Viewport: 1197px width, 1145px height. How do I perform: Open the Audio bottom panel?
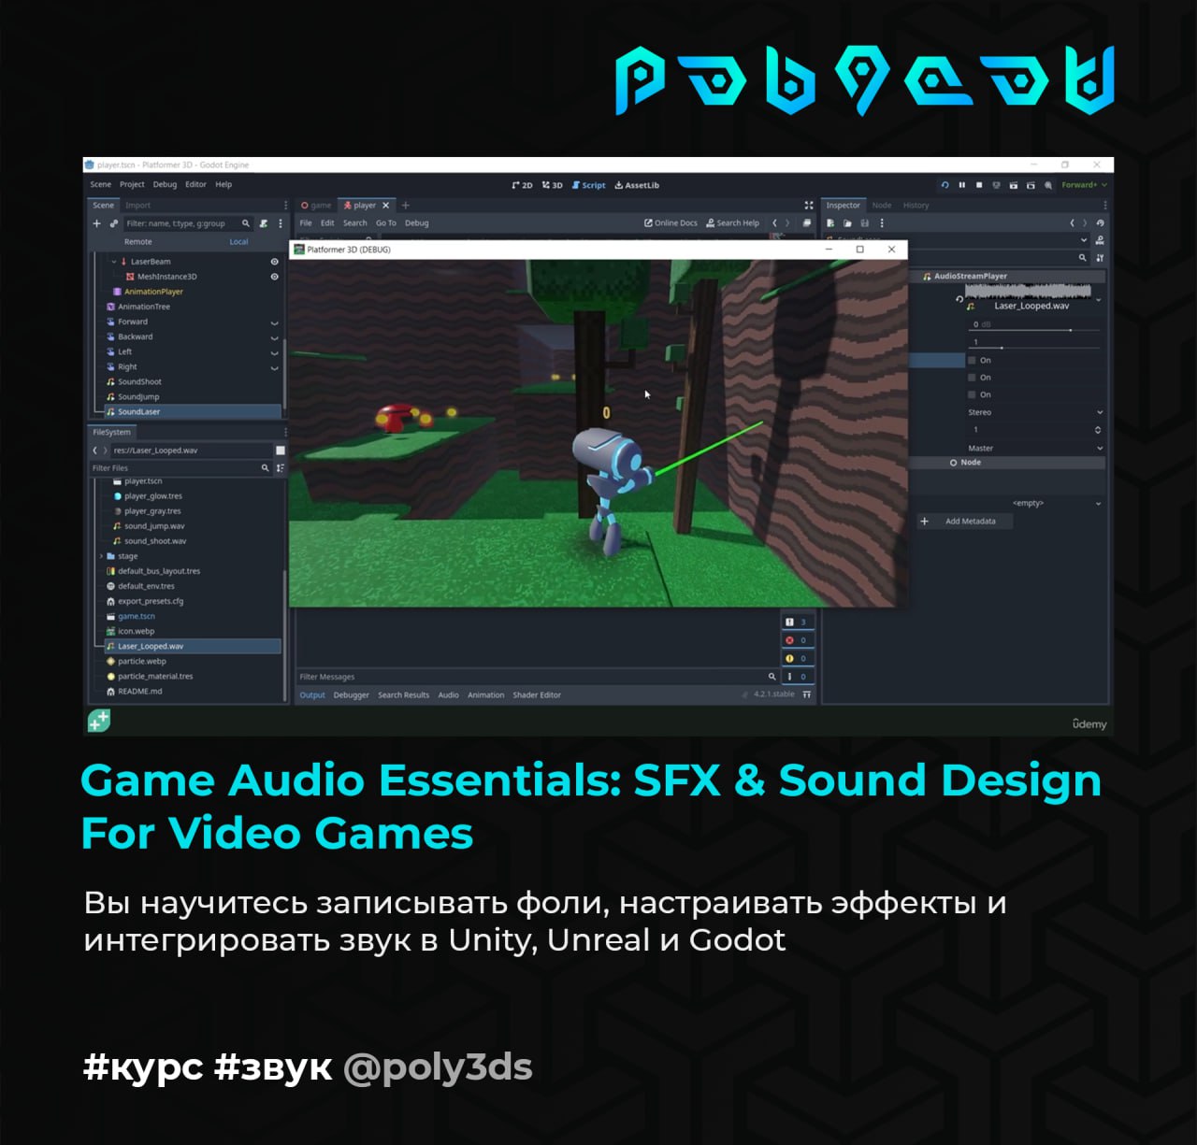click(449, 695)
